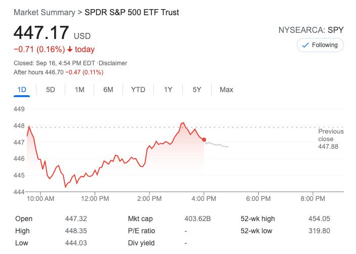
Task: Click the Disclaimer link
Action: coord(113,63)
